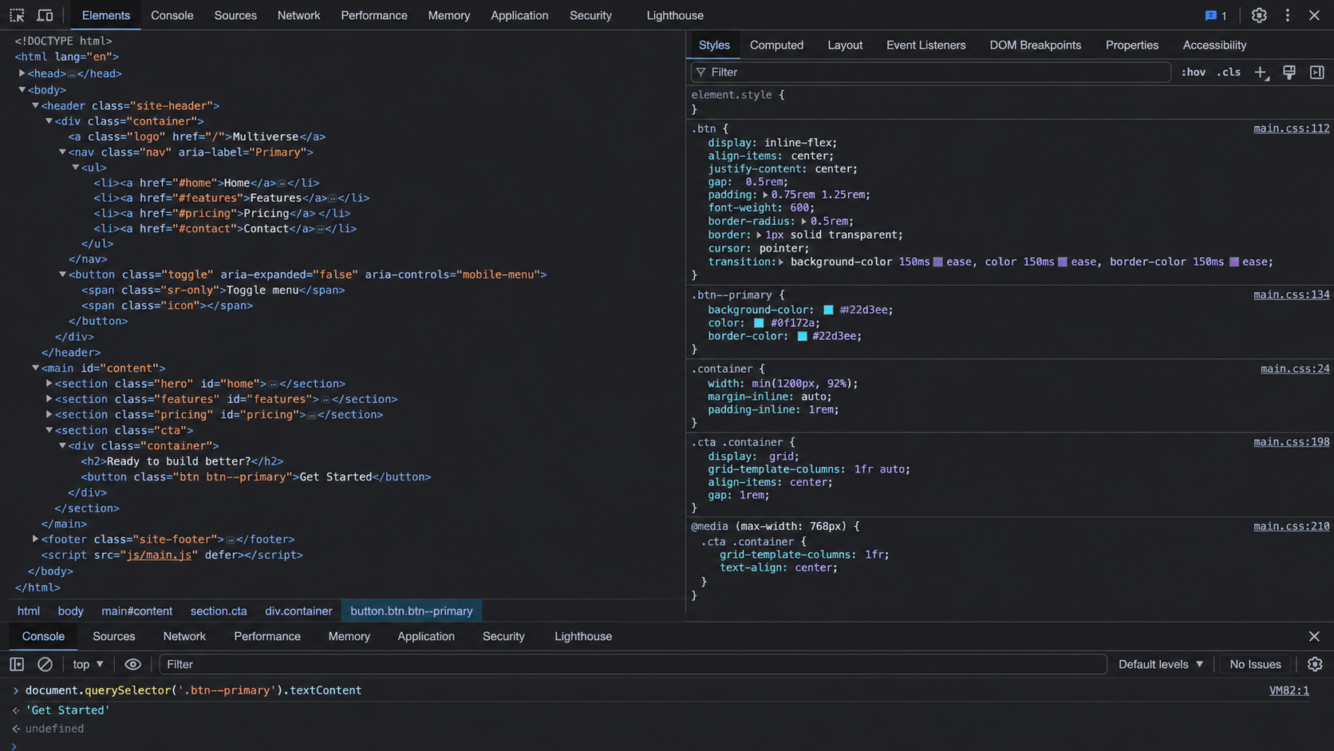Toggle the device toolbar icon
This screenshot has width=1334, height=751.
pyautogui.click(x=45, y=15)
